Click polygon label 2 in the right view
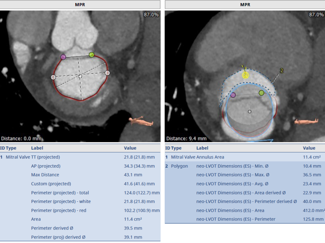Viewport: 325px width, 243px height. click(x=281, y=71)
